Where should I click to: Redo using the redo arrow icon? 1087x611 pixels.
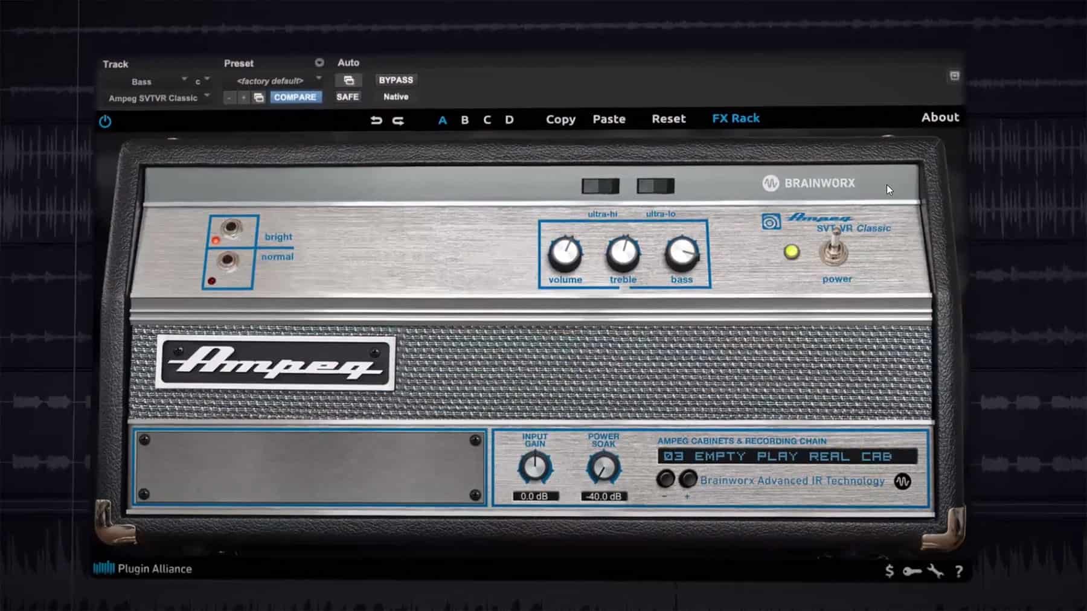[x=398, y=120]
